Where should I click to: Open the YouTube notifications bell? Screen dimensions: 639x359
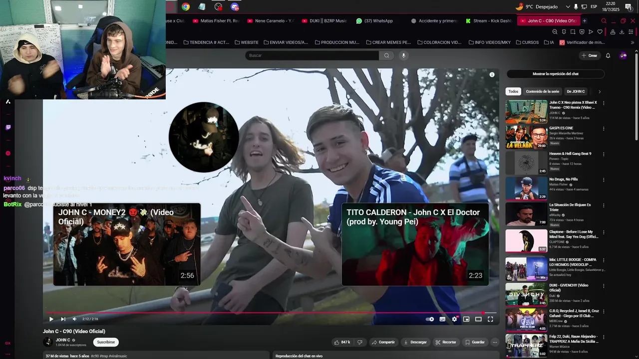tap(608, 55)
